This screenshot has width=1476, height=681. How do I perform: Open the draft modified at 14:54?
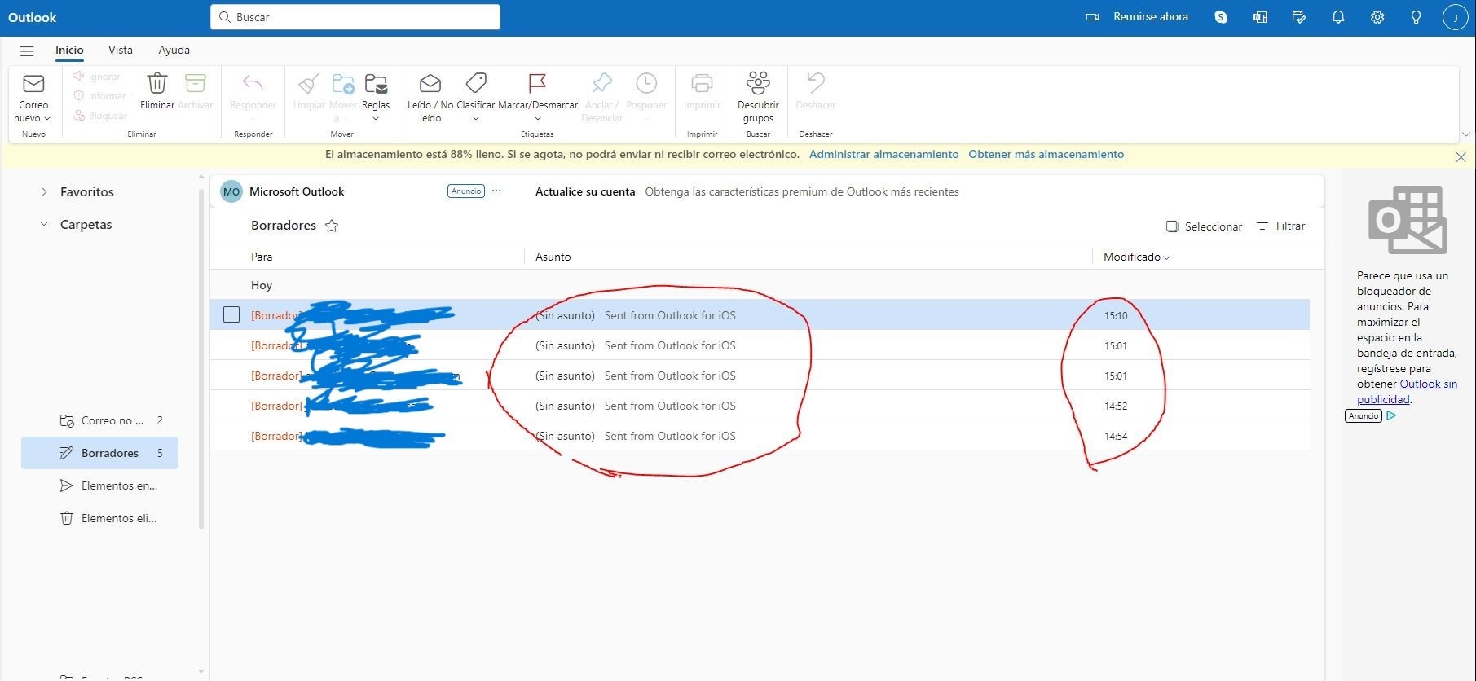(760, 436)
